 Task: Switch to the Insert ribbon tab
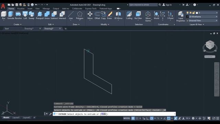(30, 9)
